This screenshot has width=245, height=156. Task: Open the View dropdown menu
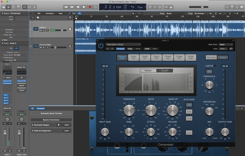(x=62, y=13)
